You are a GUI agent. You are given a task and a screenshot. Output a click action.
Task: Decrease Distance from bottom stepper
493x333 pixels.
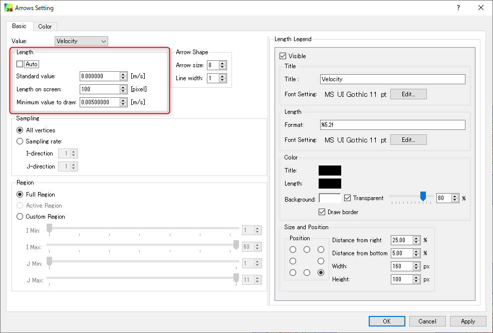coord(416,255)
